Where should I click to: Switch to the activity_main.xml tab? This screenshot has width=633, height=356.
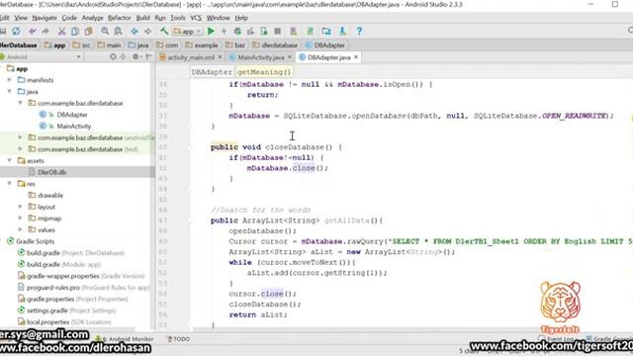coord(191,57)
